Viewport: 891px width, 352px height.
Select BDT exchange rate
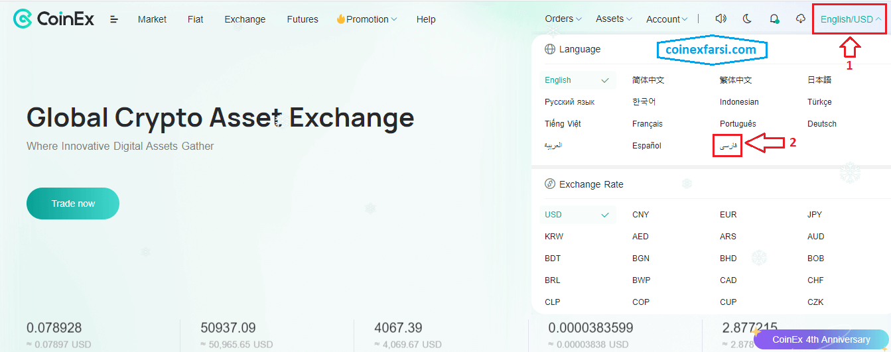click(553, 259)
